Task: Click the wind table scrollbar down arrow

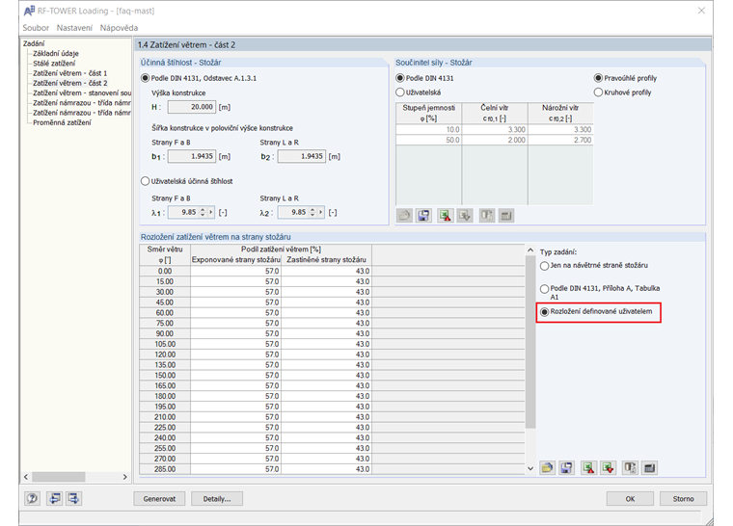Action: point(530,468)
